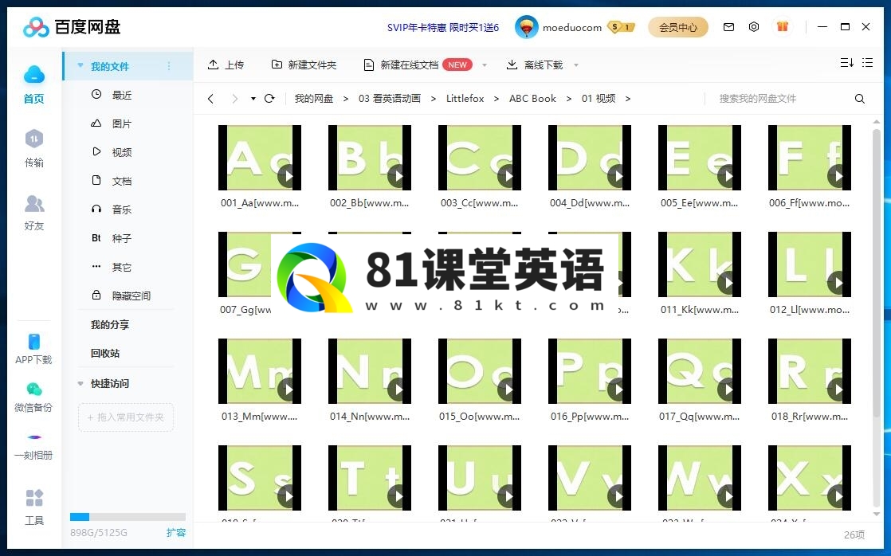This screenshot has width=891, height=556.
Task: Expand breadcrumb arrow after Littlefox
Action: coord(496,99)
